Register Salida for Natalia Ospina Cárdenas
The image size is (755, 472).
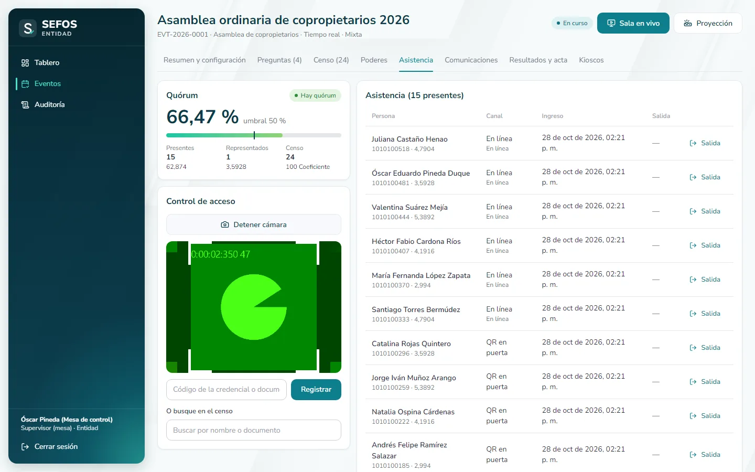(705, 416)
